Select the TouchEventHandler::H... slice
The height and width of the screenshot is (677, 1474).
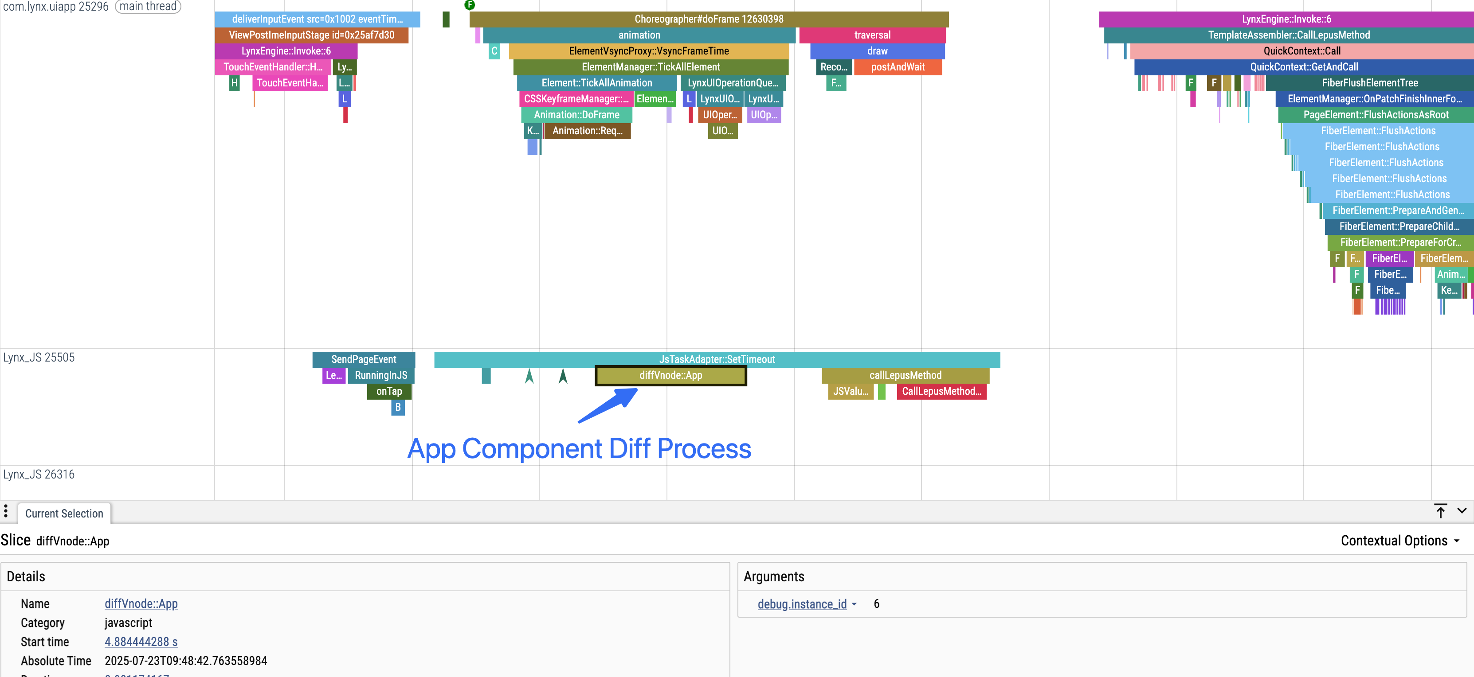click(x=273, y=67)
